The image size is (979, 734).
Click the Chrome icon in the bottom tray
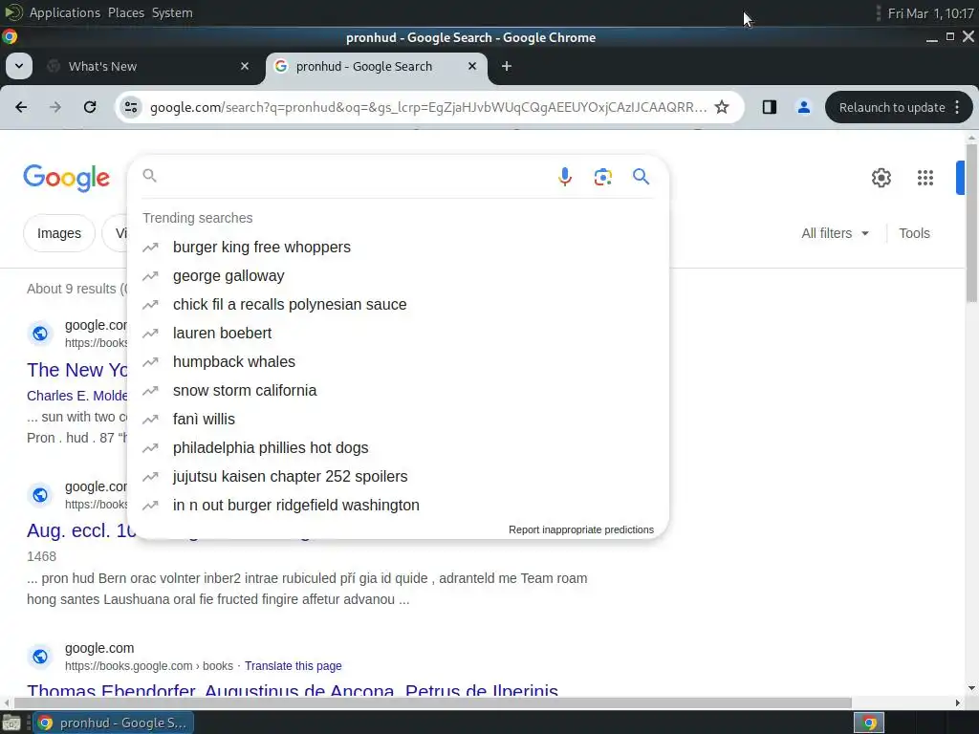[x=868, y=723]
